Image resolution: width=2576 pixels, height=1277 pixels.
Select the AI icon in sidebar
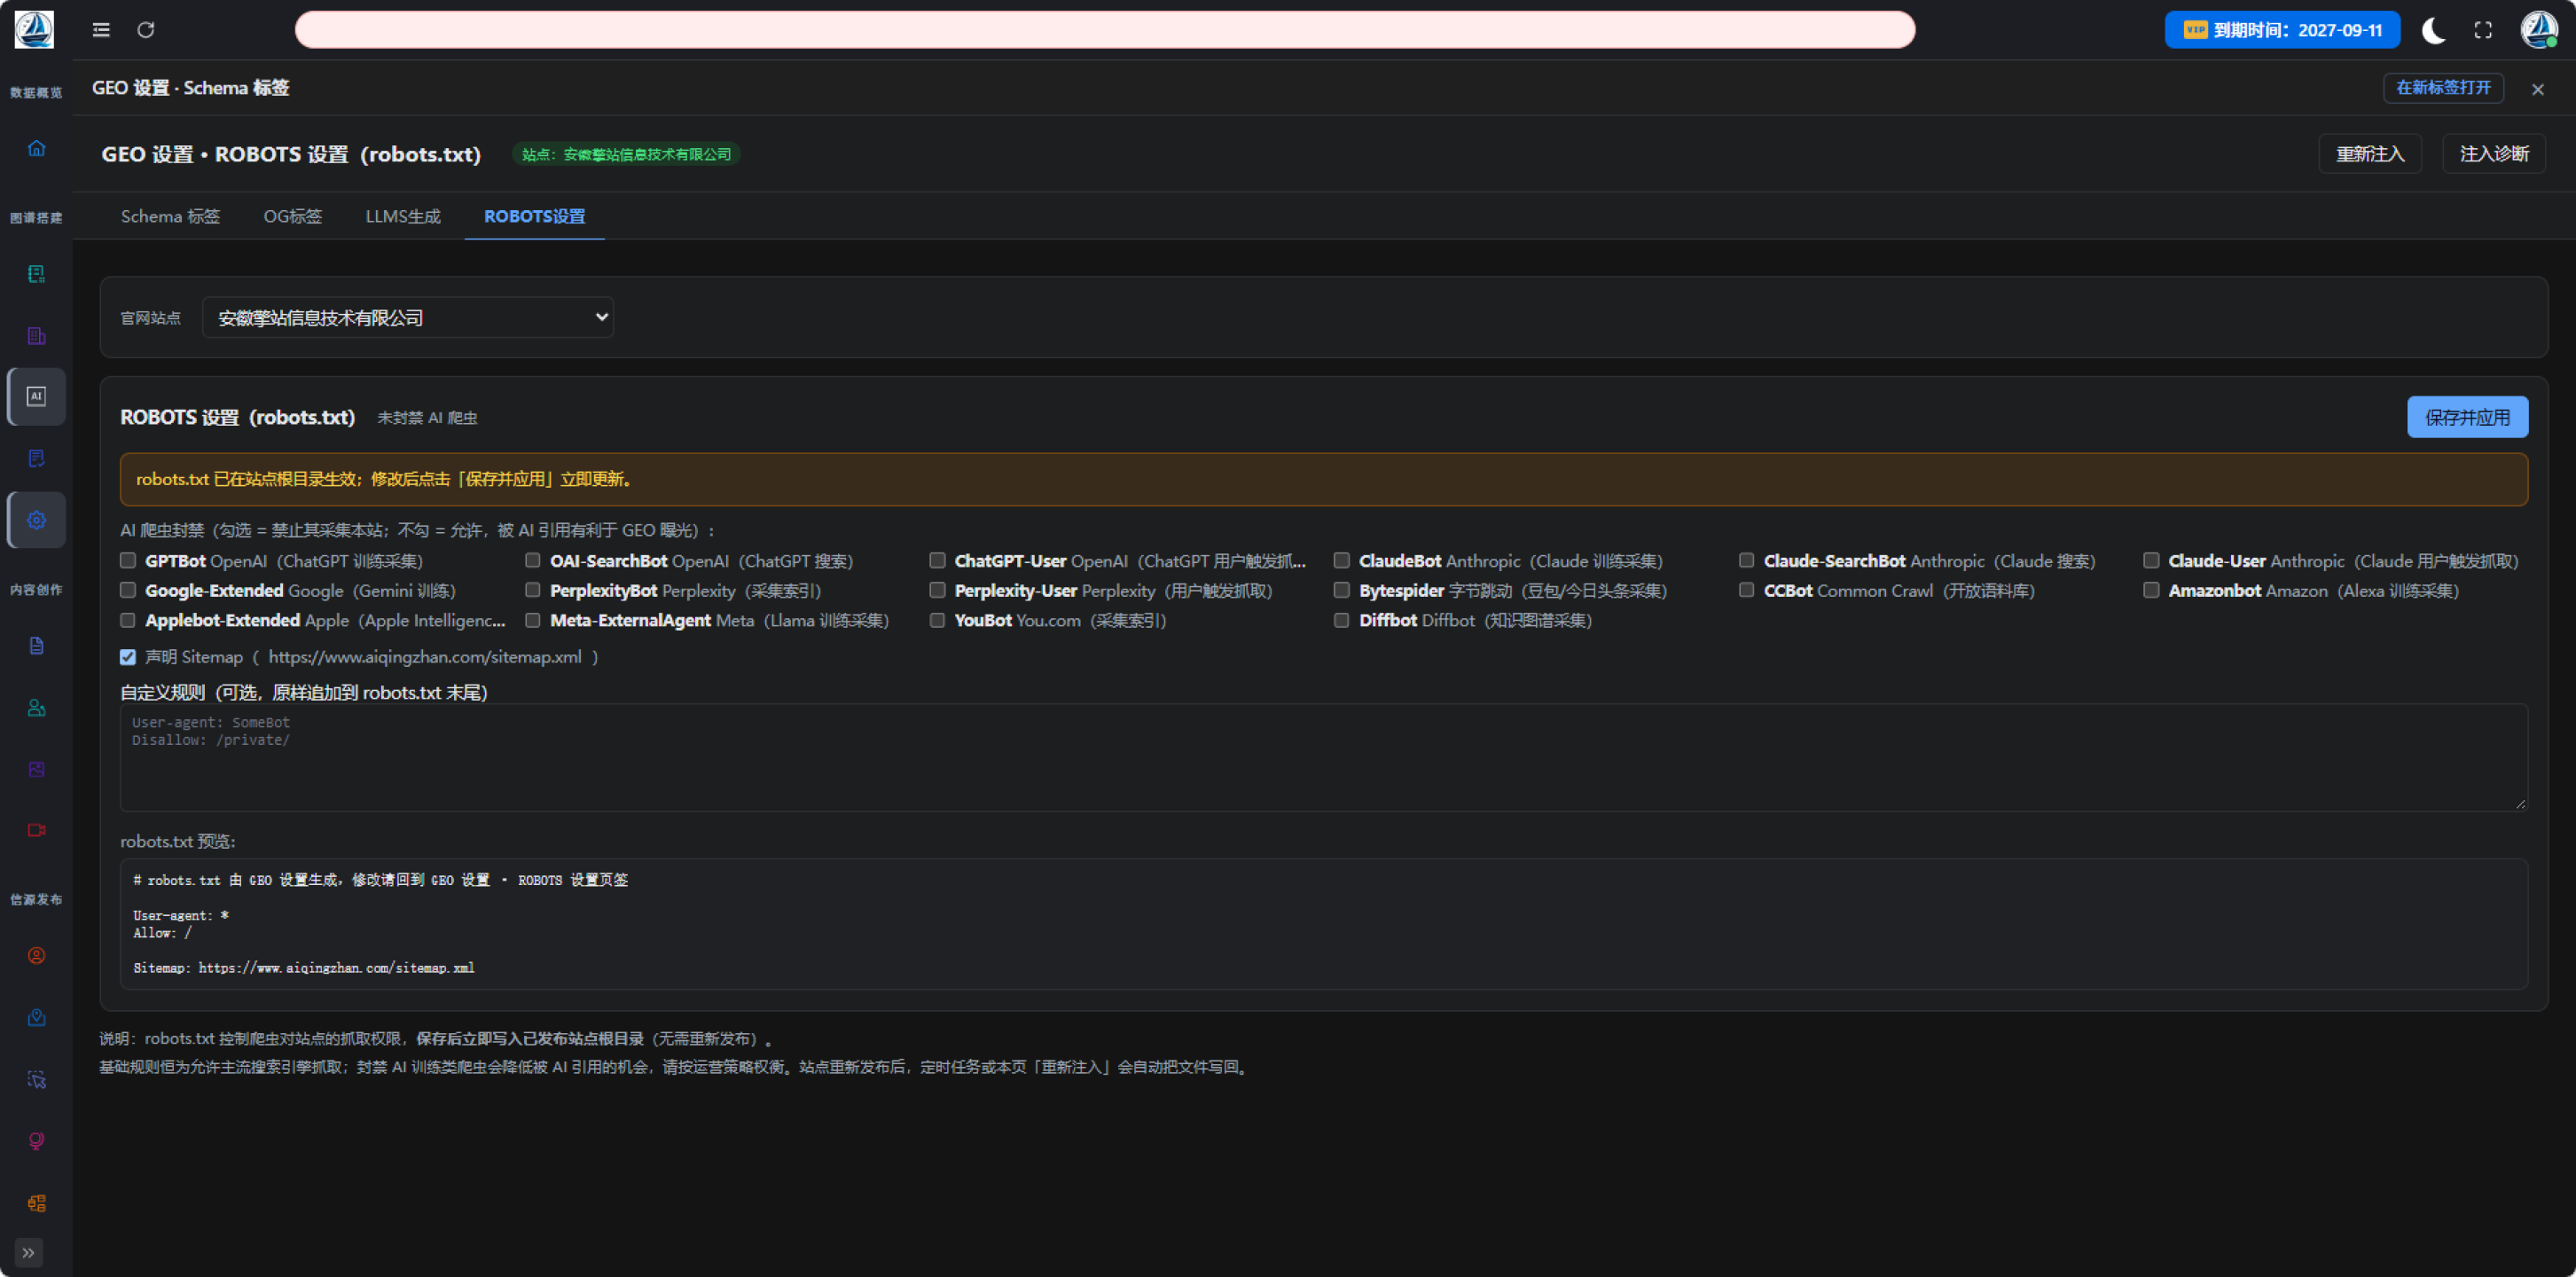(x=37, y=396)
